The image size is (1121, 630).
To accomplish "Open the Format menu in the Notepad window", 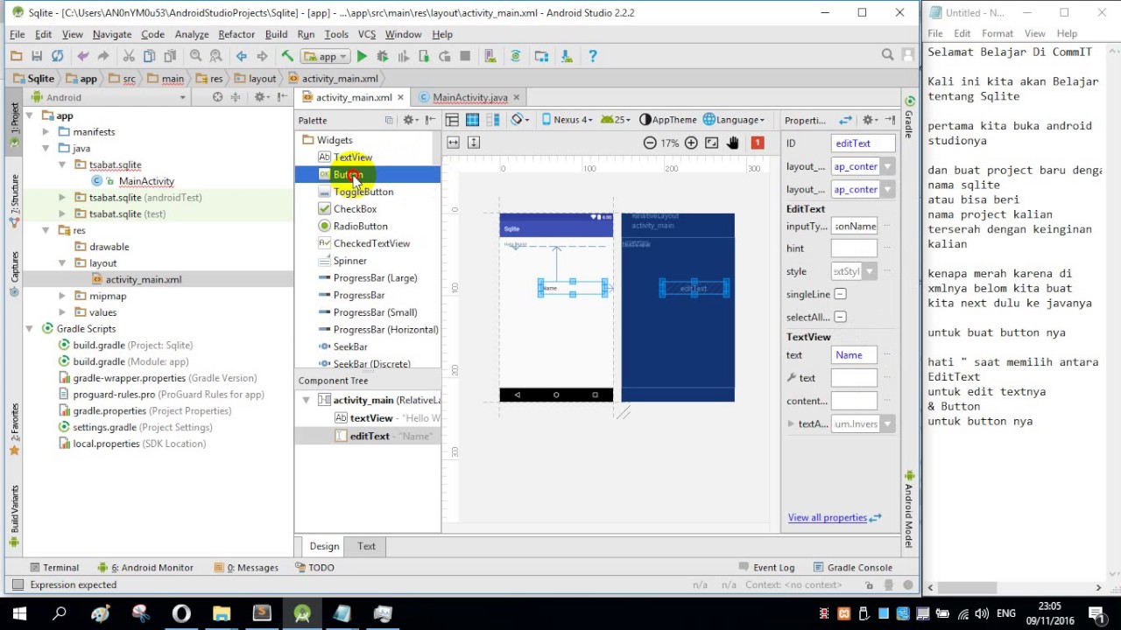I will pos(998,33).
